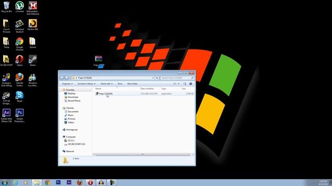Click the horizontal scrollbar in file list
332x186 pixels.
click(143, 154)
